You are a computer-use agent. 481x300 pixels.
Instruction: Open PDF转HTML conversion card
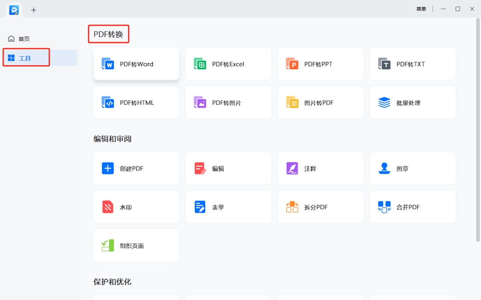coord(136,102)
